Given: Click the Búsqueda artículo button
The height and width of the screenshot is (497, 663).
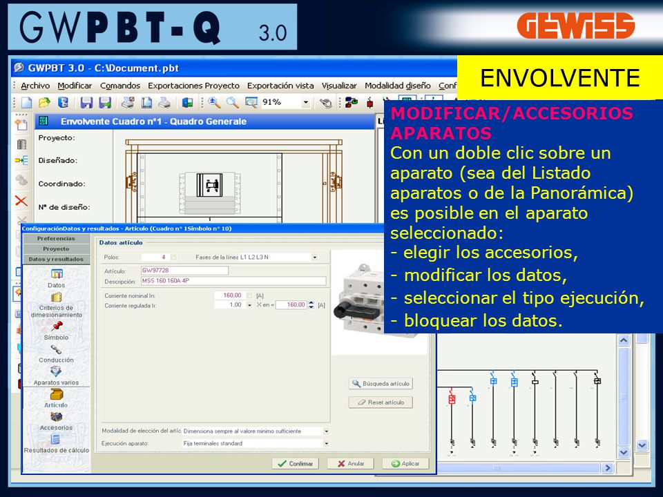Looking at the screenshot, I should (x=381, y=384).
